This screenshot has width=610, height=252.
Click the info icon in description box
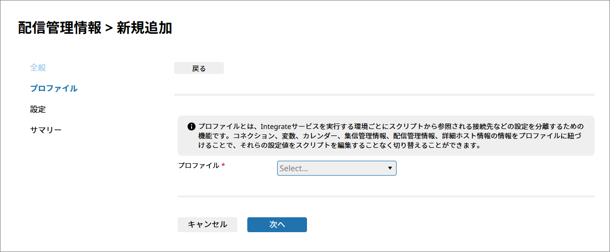tap(191, 127)
